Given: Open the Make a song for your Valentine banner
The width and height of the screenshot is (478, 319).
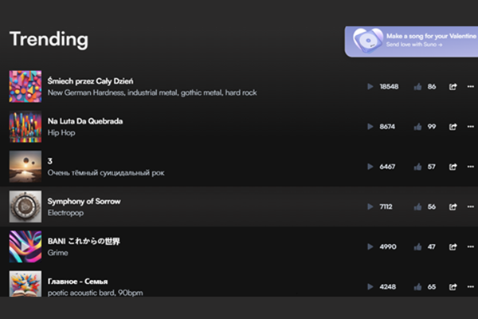Looking at the screenshot, I should click(x=410, y=41).
